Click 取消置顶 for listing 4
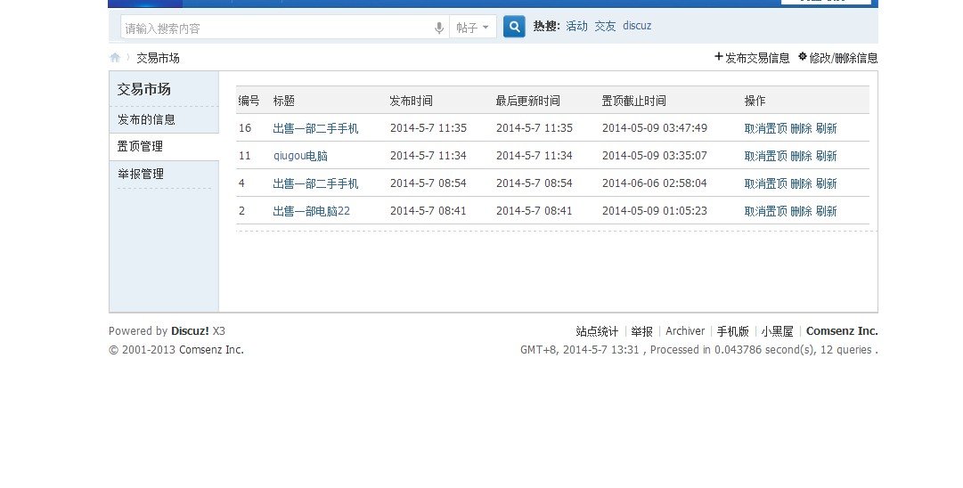 pos(765,183)
